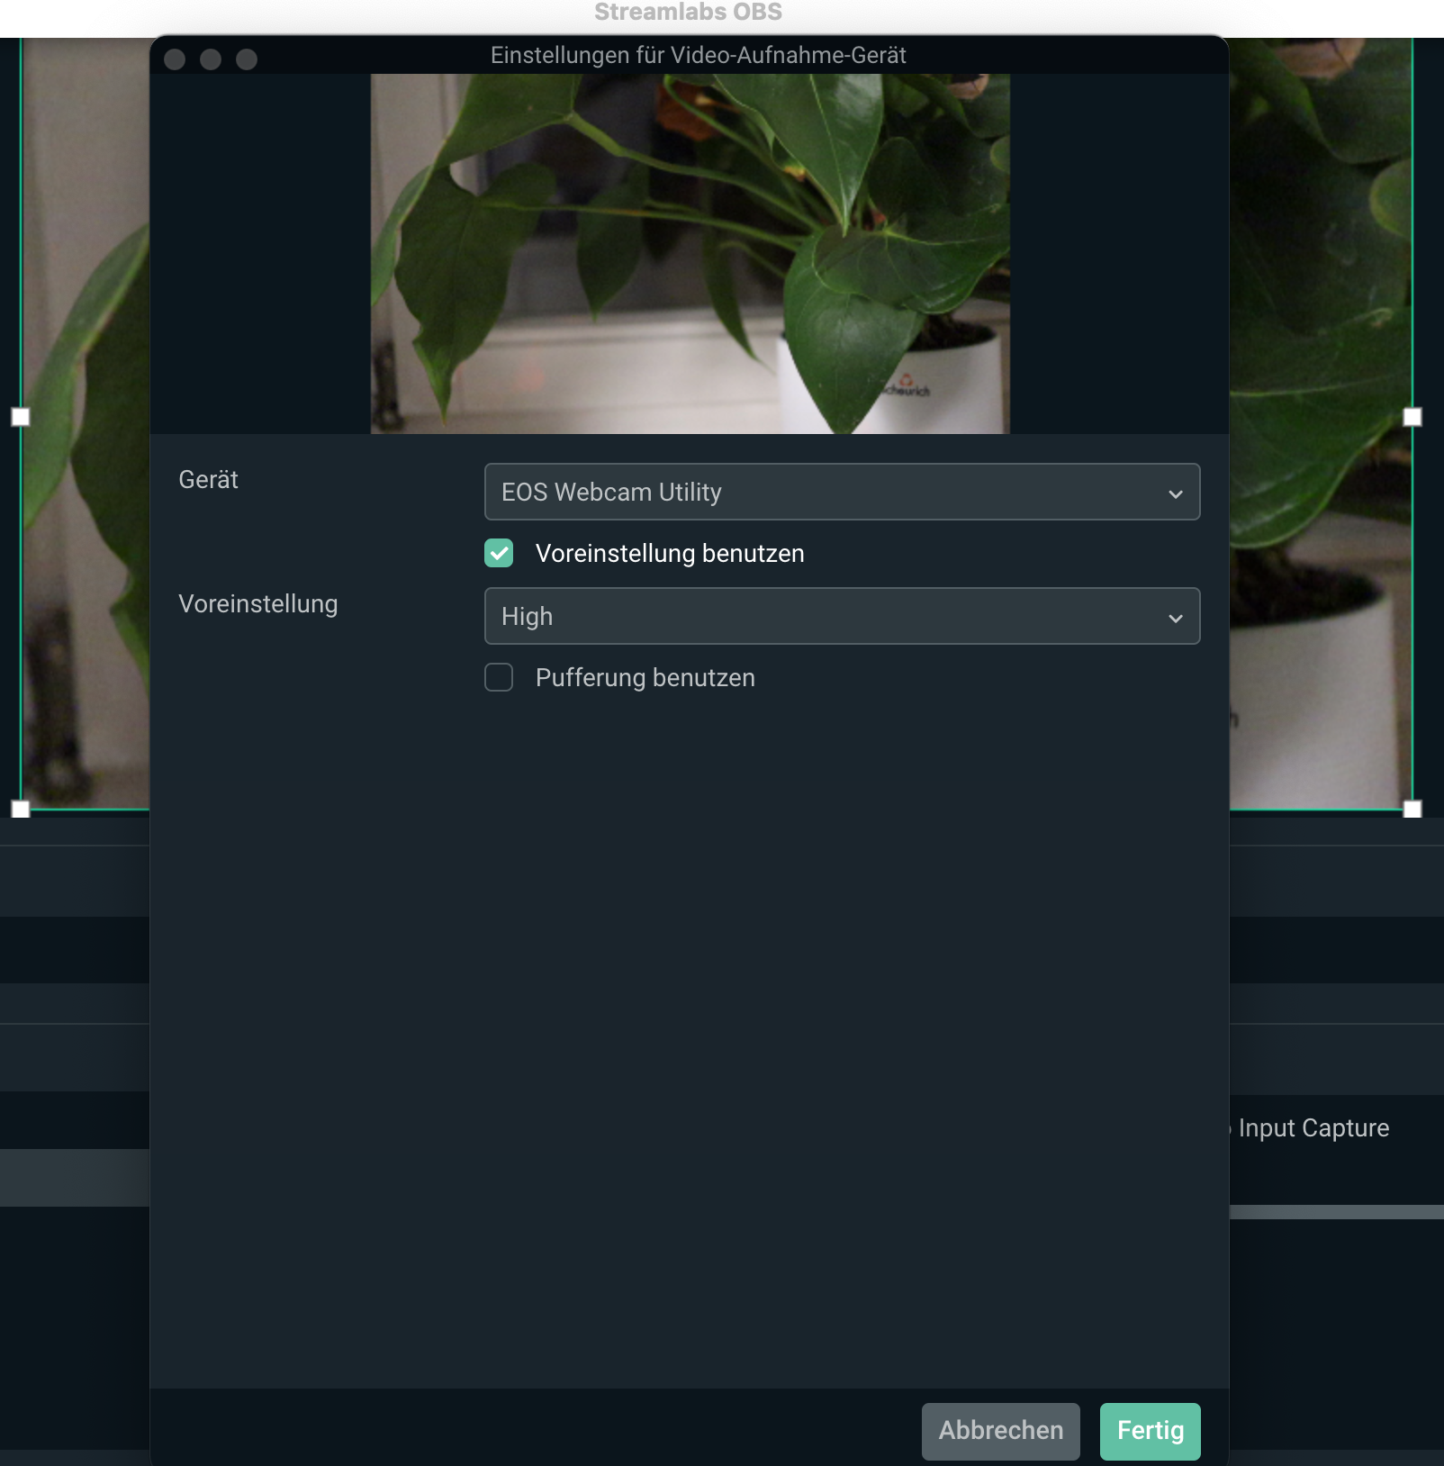Enable the Pufferung benutzen checkbox
Screen dimensions: 1444x1466
point(498,677)
